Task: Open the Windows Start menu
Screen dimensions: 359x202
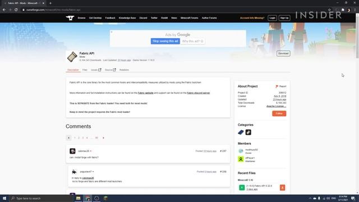Action: [x=4, y=198]
